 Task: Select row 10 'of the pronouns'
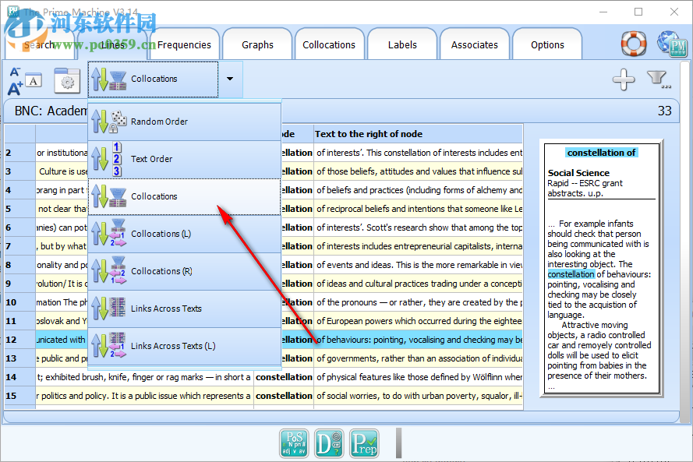tap(418, 302)
